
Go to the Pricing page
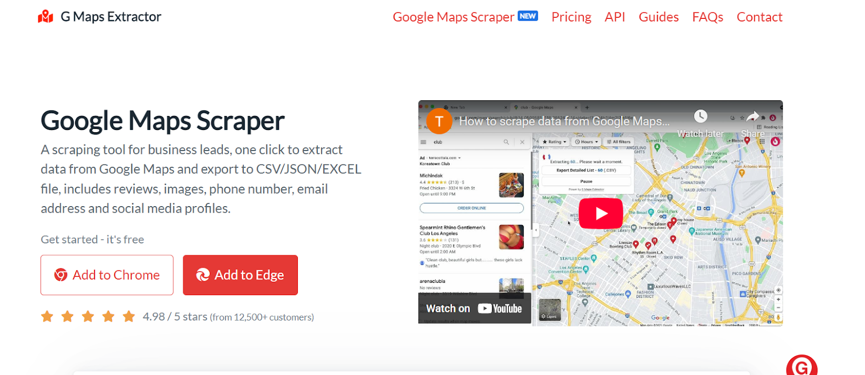click(x=571, y=17)
